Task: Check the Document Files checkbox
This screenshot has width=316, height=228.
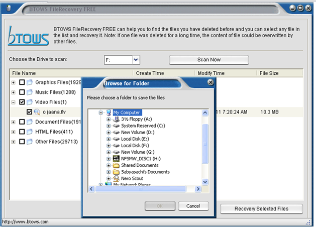Action: tap(22, 122)
